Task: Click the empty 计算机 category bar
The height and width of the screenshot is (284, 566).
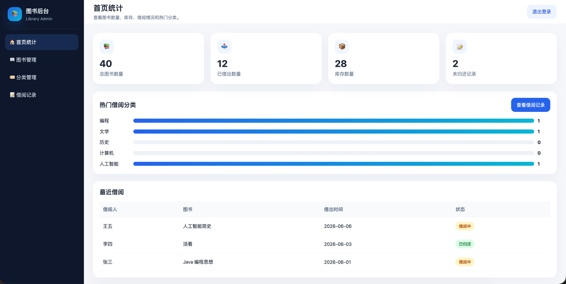Action: (x=333, y=153)
